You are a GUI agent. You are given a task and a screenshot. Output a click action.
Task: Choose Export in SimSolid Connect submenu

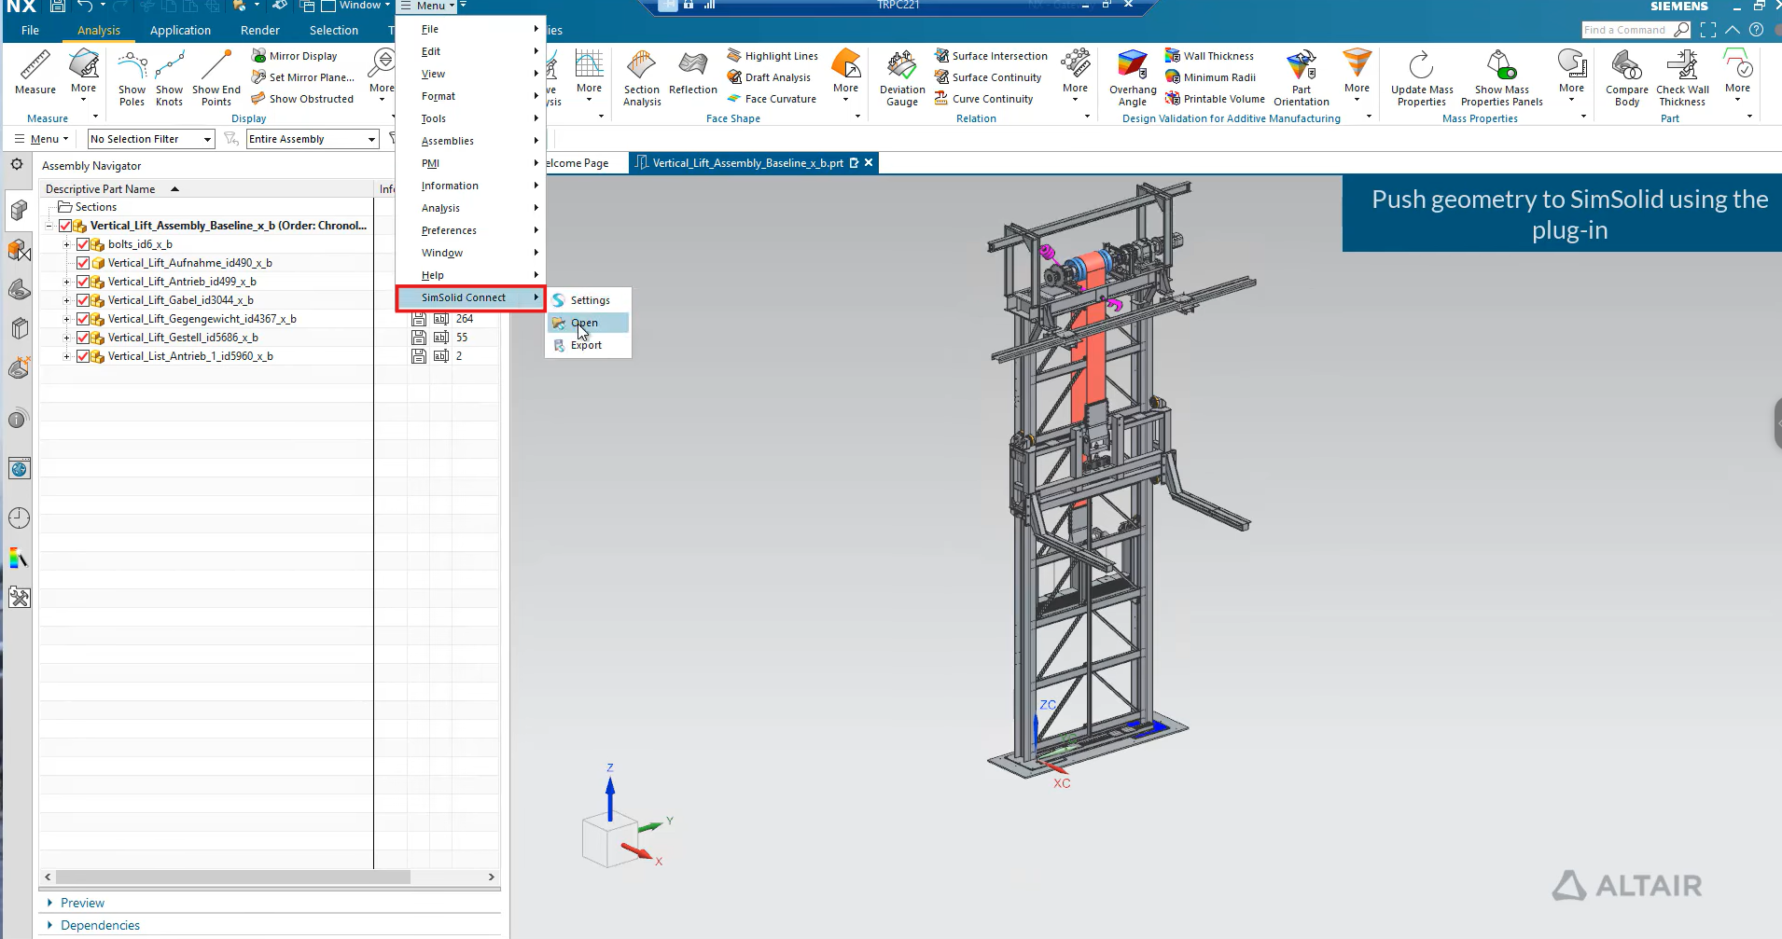[x=588, y=345]
